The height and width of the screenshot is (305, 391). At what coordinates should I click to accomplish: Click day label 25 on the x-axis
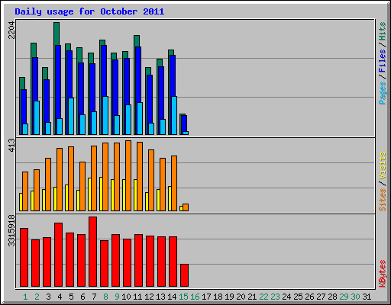pyautogui.click(x=298, y=297)
